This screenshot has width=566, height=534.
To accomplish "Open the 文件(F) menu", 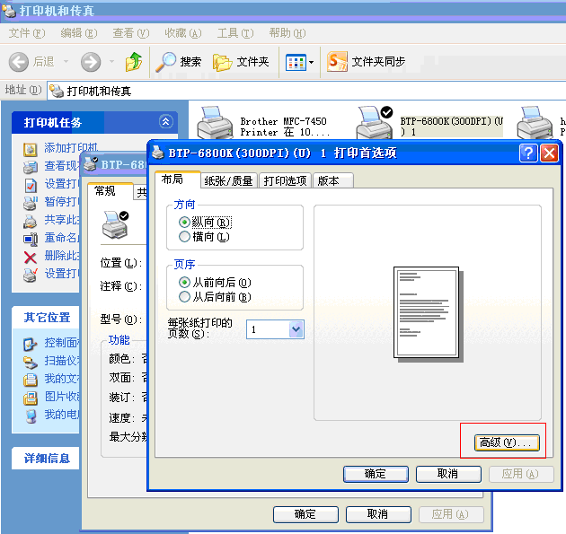I will click(27, 33).
